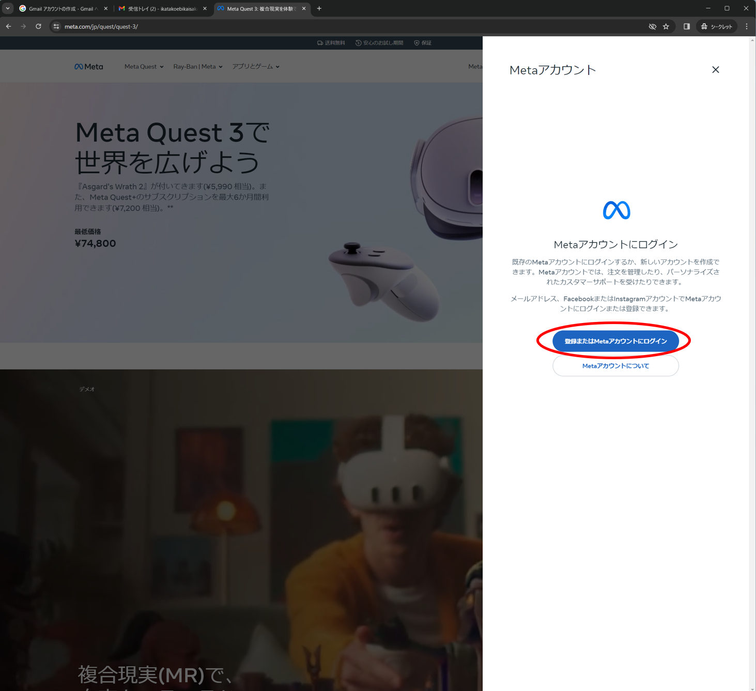Close the Metaアカウント side panel
756x691 pixels.
[715, 70]
